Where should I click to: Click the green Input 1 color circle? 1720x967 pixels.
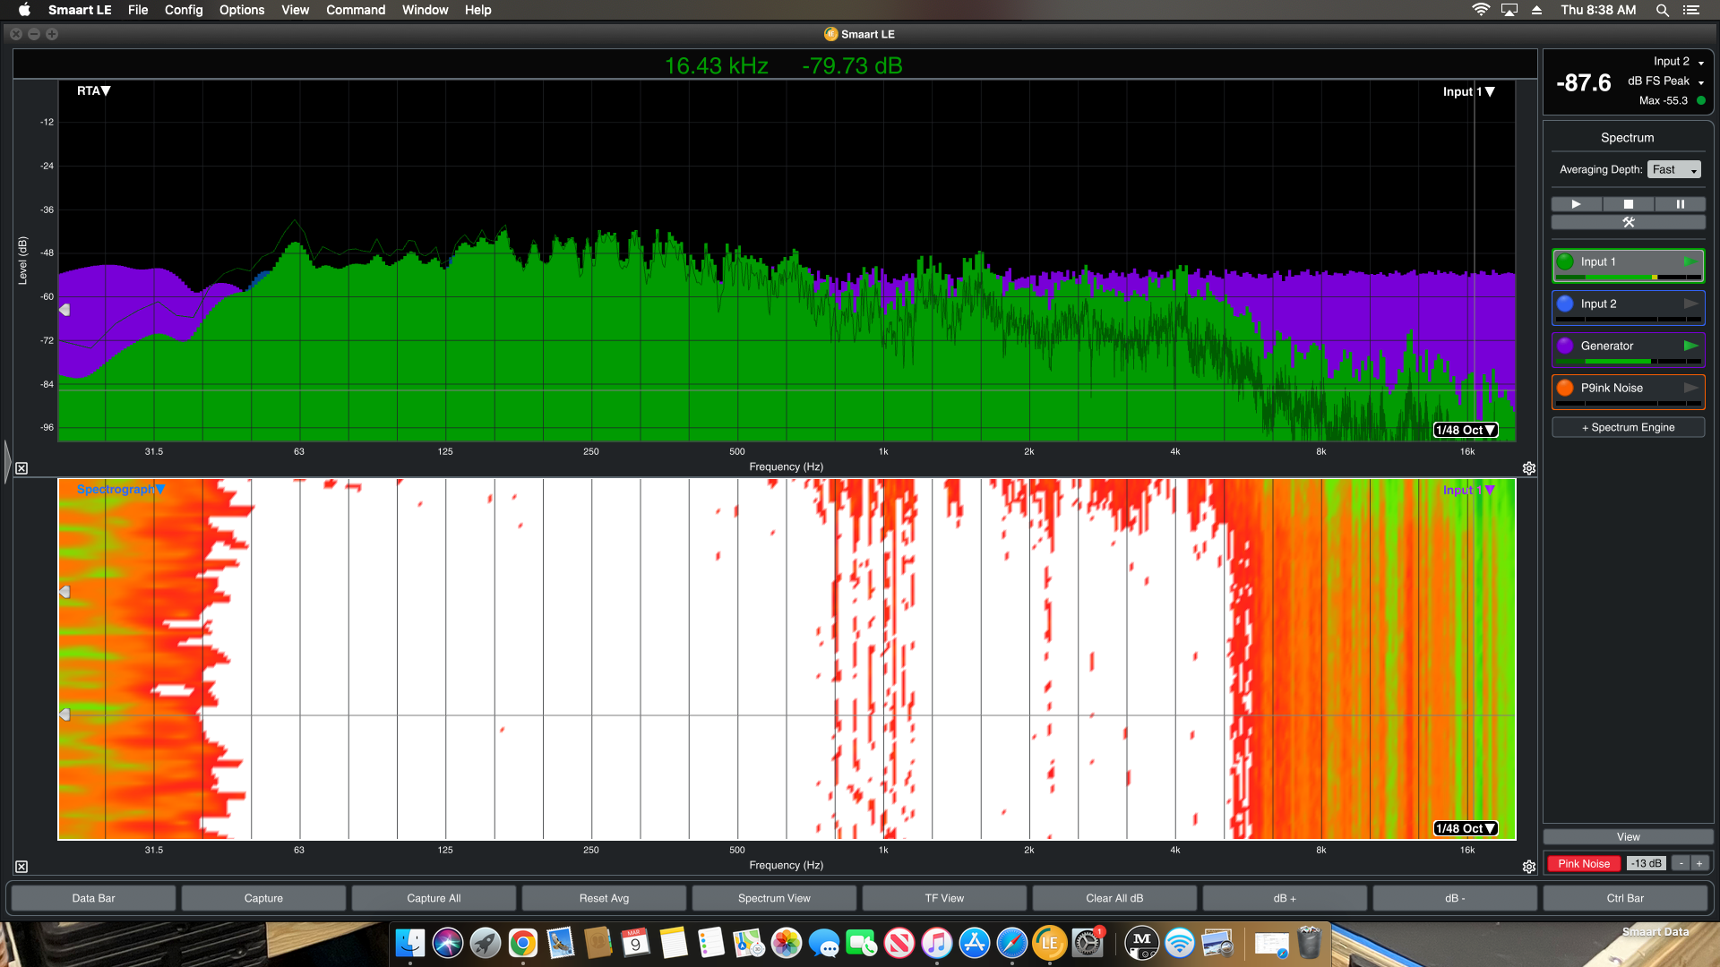pyautogui.click(x=1565, y=261)
